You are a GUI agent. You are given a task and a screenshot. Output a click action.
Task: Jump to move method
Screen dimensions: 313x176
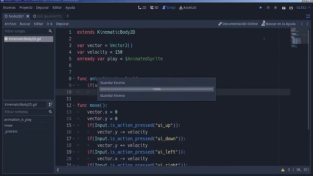[x=8, y=126]
